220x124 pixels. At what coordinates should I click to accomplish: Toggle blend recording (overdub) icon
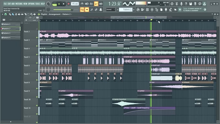tap(96, 4)
